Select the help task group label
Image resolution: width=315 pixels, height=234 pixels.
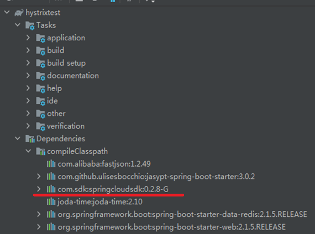(x=55, y=88)
